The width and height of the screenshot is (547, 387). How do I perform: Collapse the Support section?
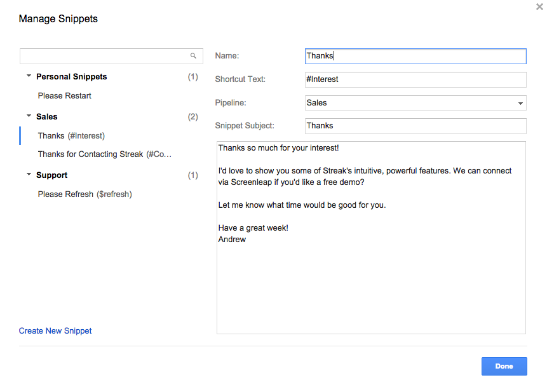(29, 175)
